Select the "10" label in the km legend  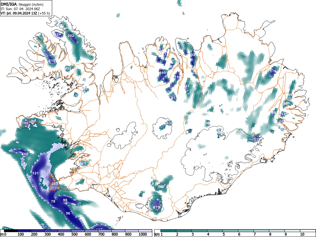[x=302, y=234]
